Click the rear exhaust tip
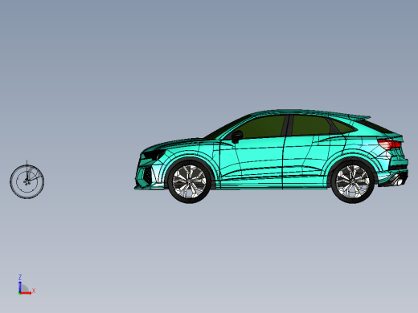Screen dimensions: 418x313 tap(399, 181)
